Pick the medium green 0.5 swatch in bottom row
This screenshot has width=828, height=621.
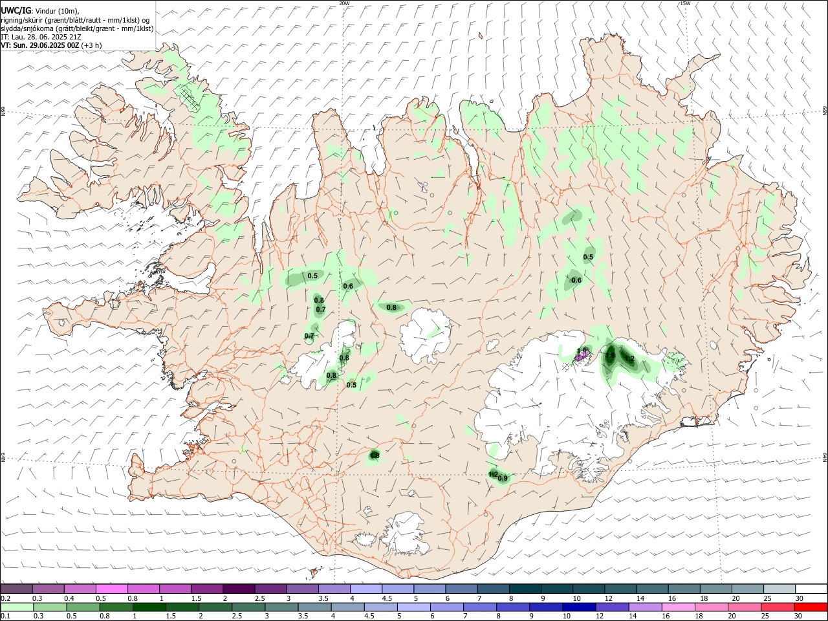[83, 607]
